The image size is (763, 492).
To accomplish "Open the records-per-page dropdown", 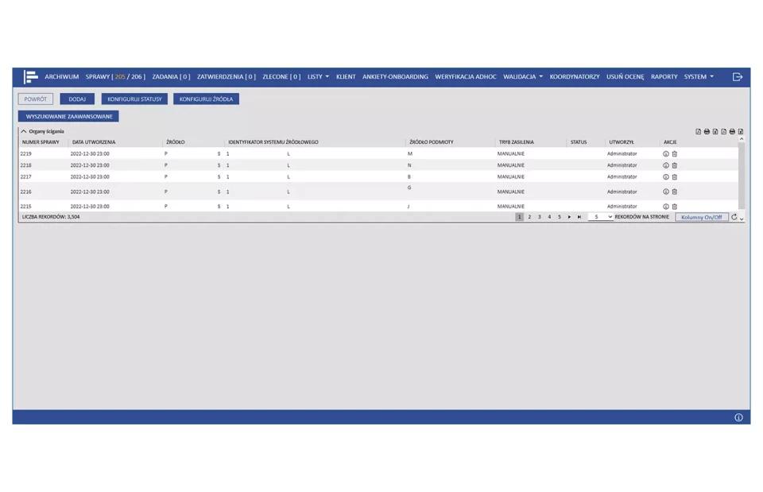I will pos(601,217).
